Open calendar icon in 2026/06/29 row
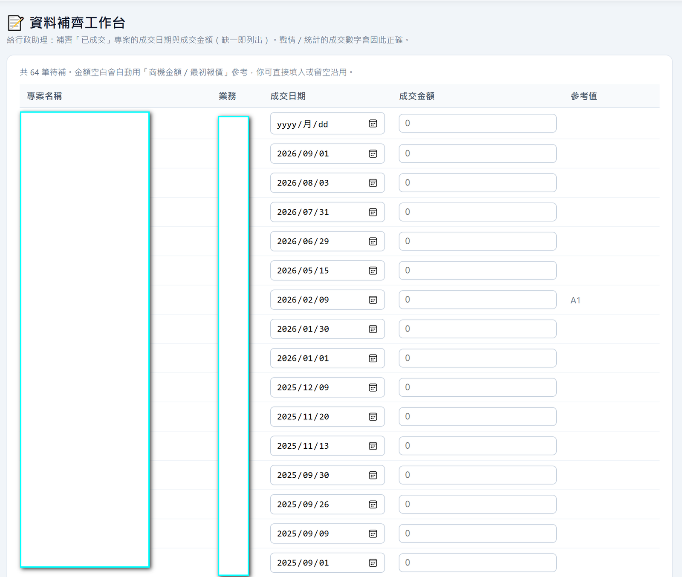 373,241
